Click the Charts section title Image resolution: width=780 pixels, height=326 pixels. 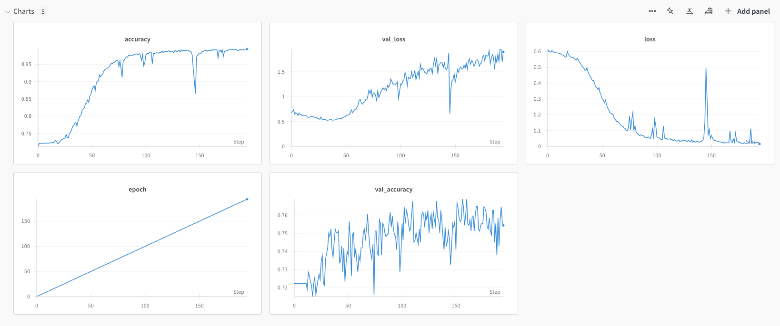click(24, 11)
